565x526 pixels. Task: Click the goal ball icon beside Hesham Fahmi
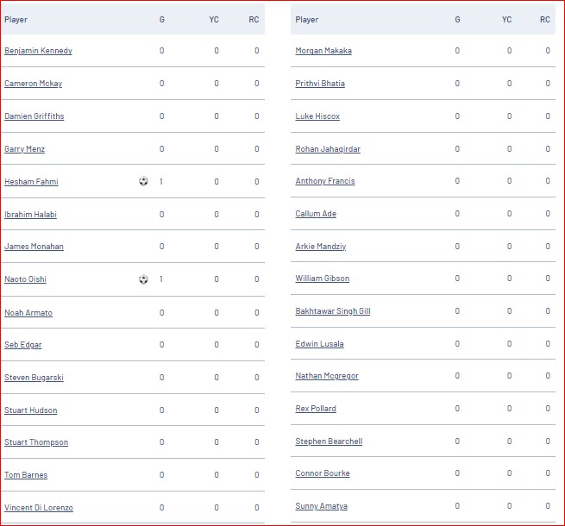(143, 181)
